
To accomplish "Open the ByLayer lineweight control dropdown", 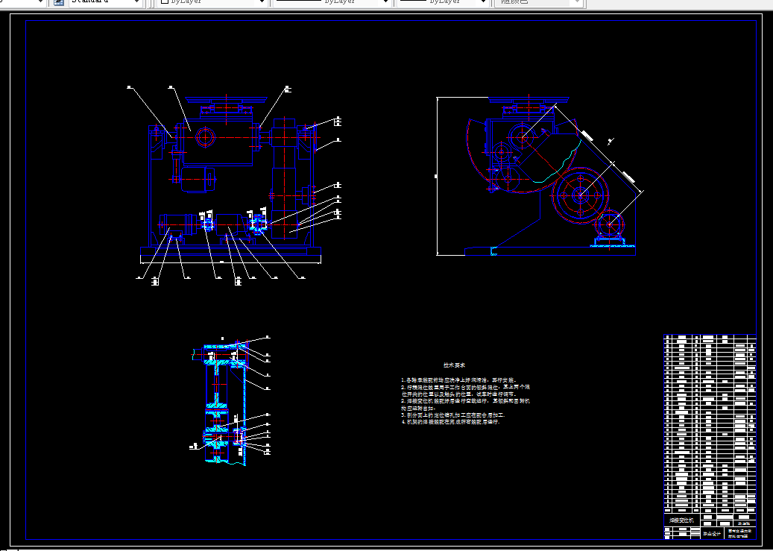I will click(x=484, y=2).
